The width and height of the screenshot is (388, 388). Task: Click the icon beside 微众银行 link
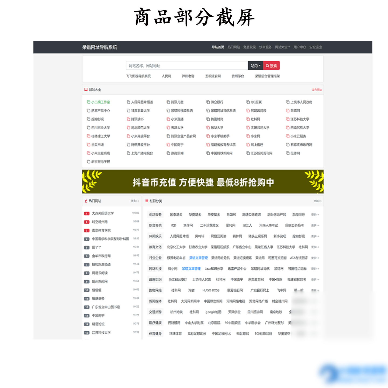click(x=207, y=102)
